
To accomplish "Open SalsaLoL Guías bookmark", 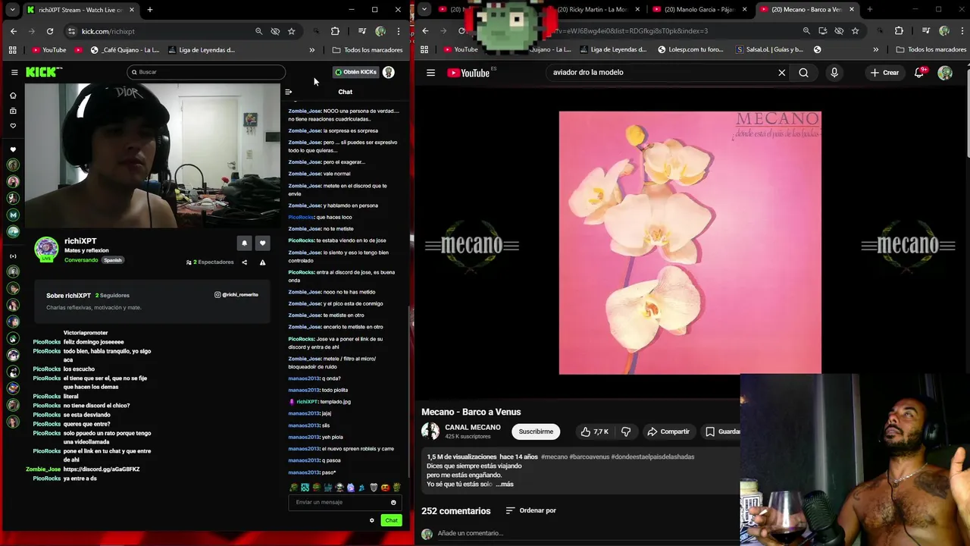I will [769, 50].
